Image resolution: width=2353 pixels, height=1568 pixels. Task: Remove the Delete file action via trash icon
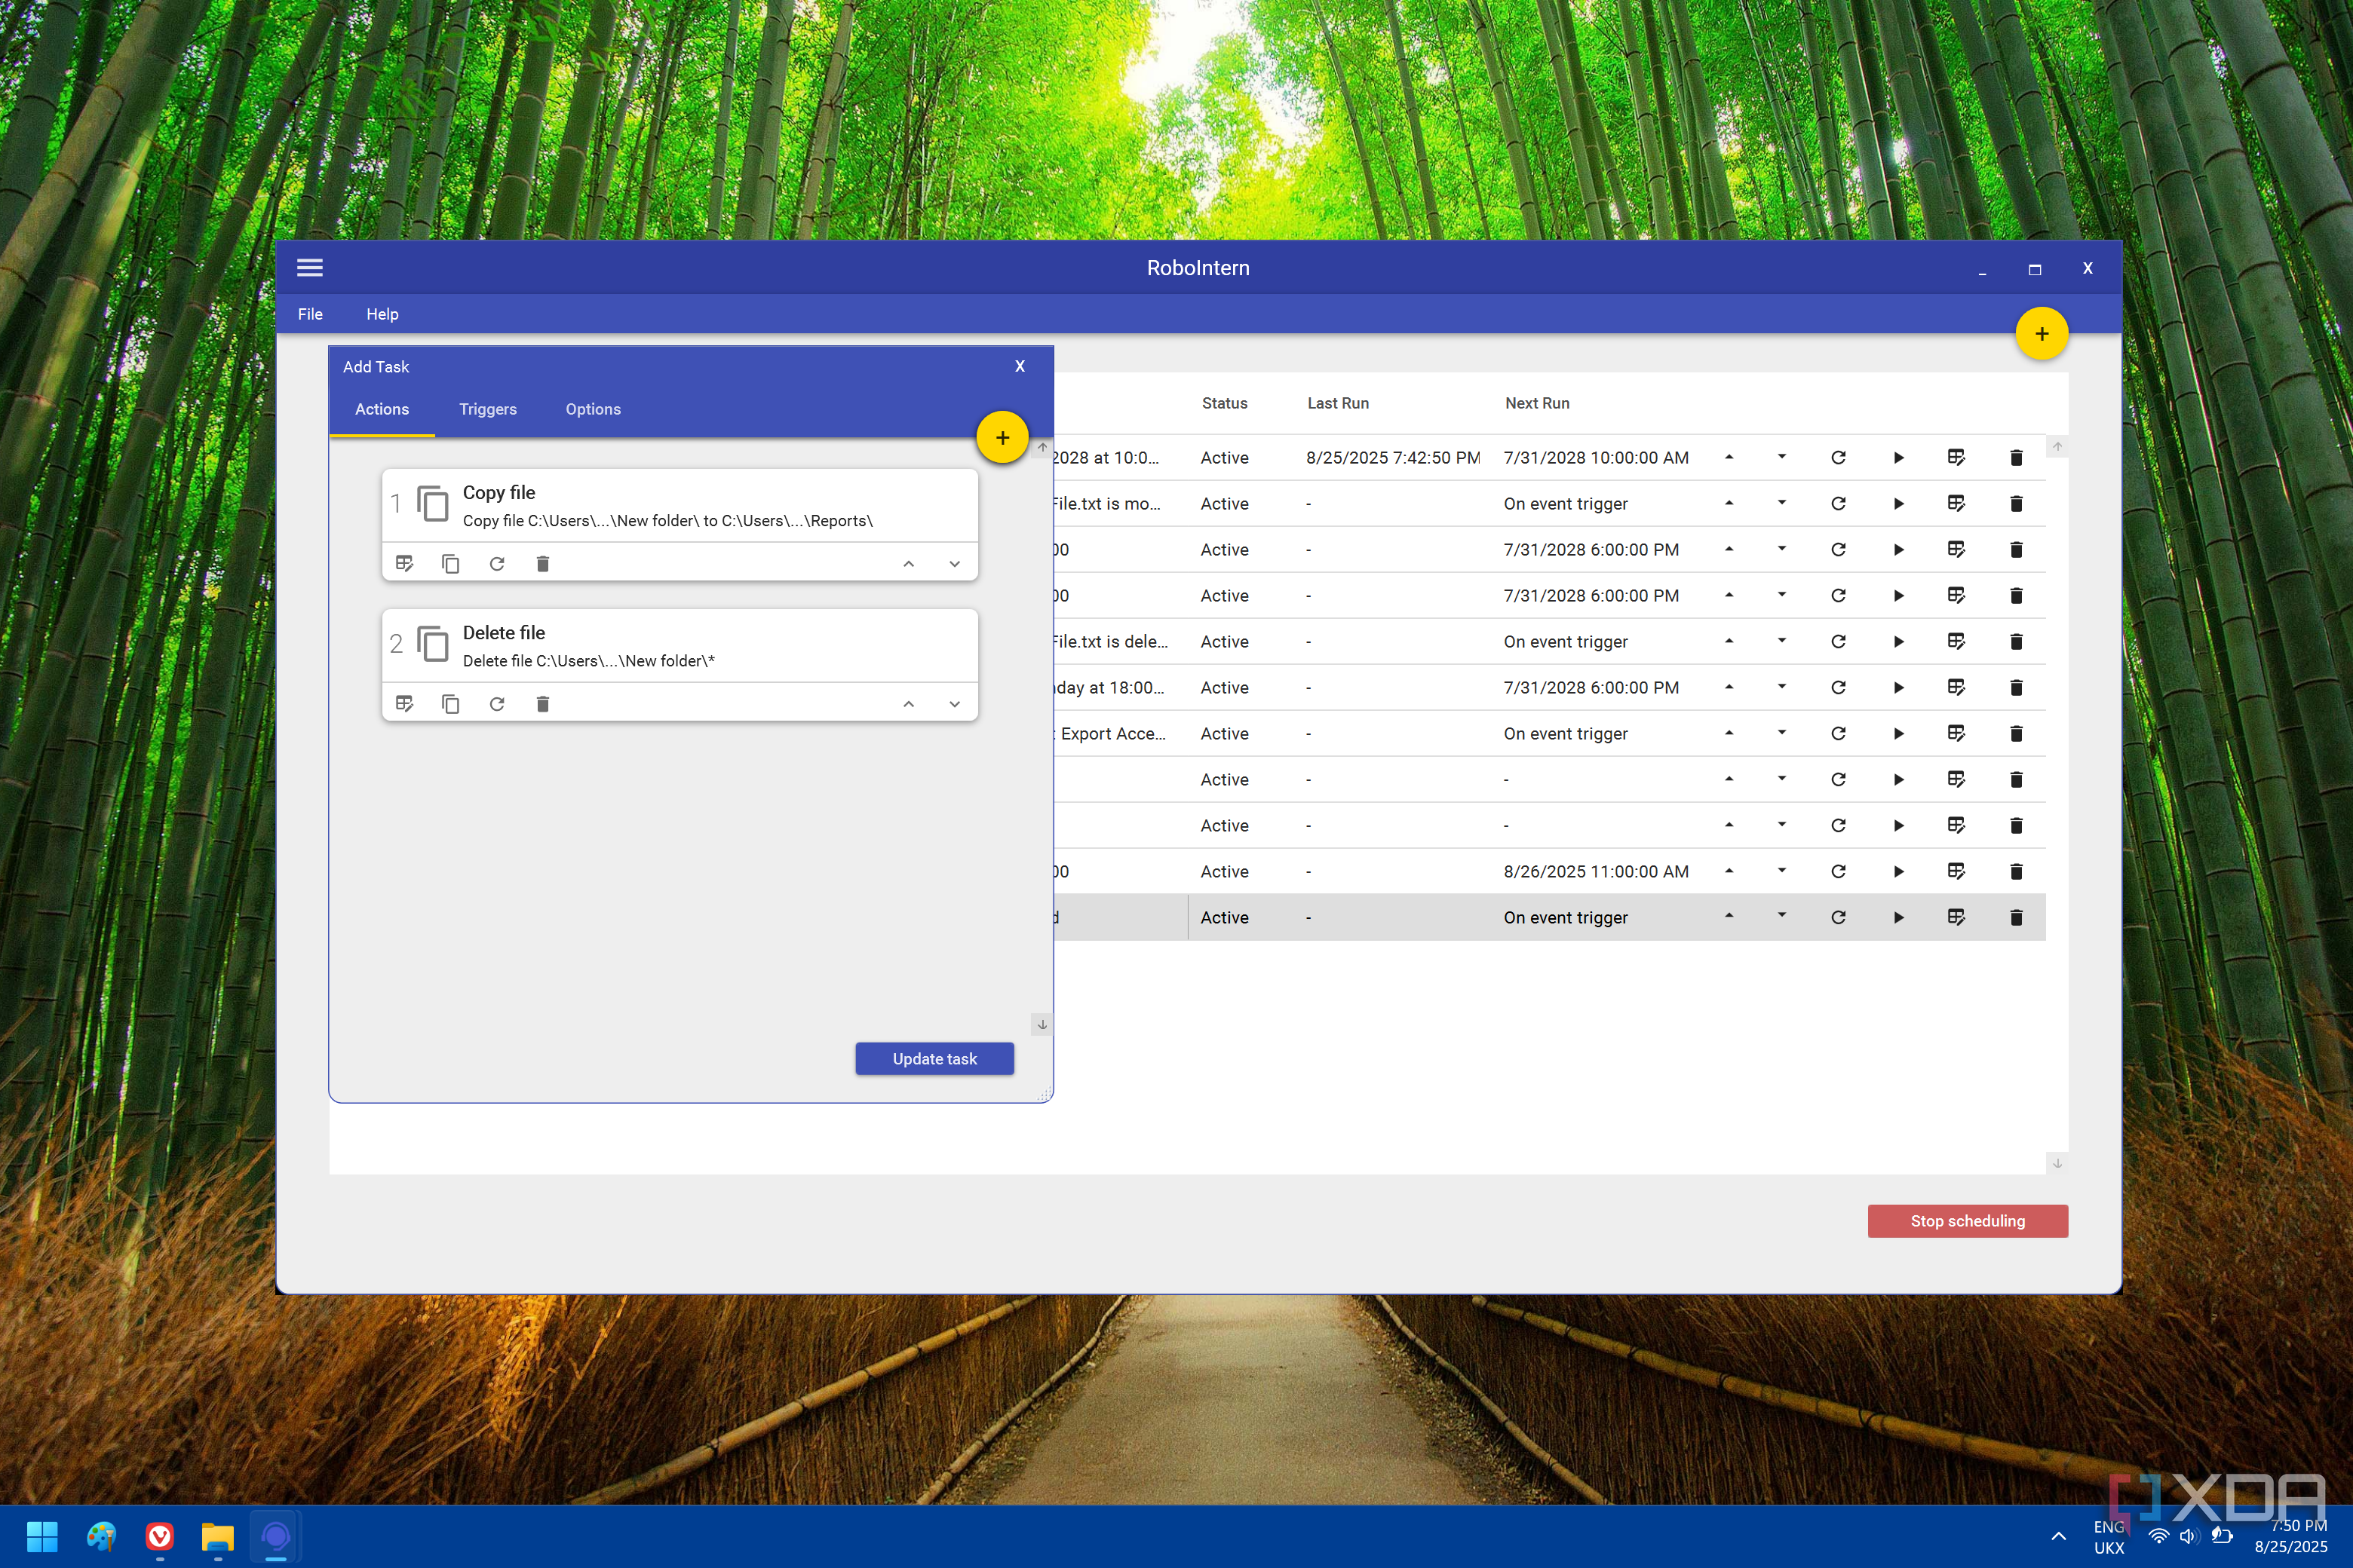click(x=542, y=704)
